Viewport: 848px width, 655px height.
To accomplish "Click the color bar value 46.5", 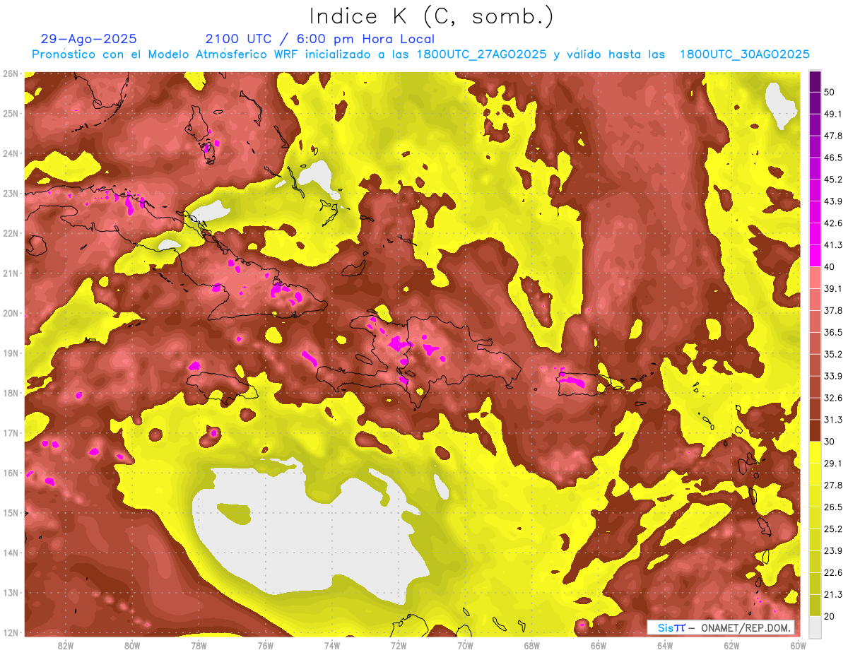I will point(832,158).
